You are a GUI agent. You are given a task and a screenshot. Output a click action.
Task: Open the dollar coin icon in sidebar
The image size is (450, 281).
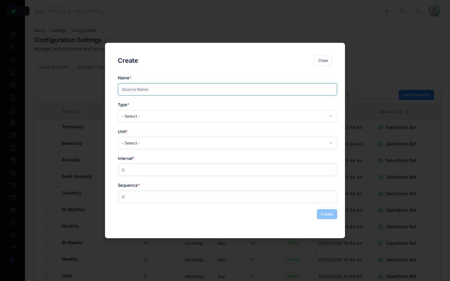[x=13, y=123]
